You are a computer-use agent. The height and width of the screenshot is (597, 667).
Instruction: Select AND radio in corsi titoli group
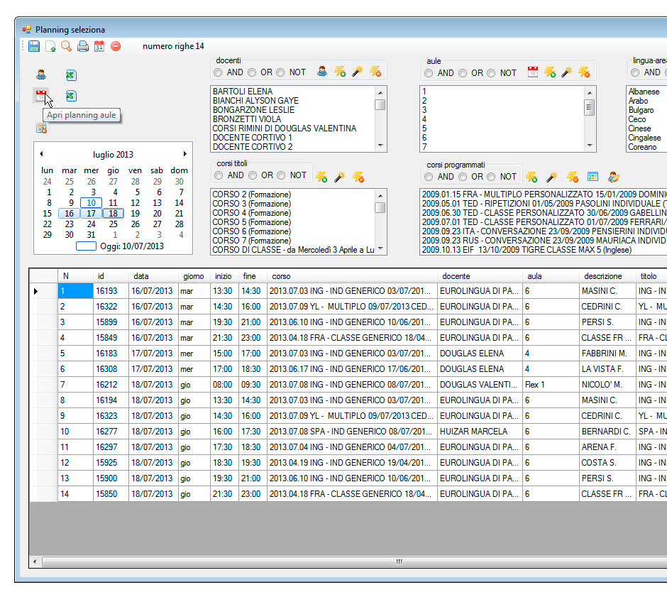click(x=219, y=175)
